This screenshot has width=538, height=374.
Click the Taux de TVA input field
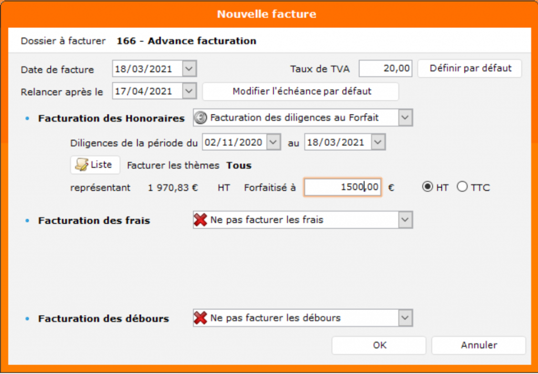click(385, 69)
